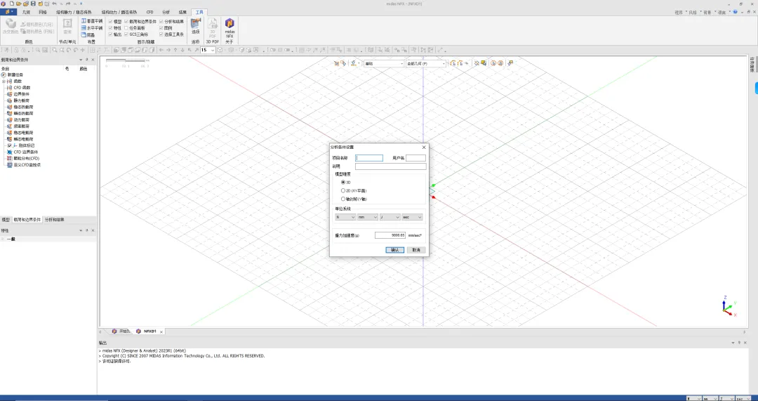Enable the 任务面板 checkbox
The width and height of the screenshot is (758, 401).
tap(126, 28)
